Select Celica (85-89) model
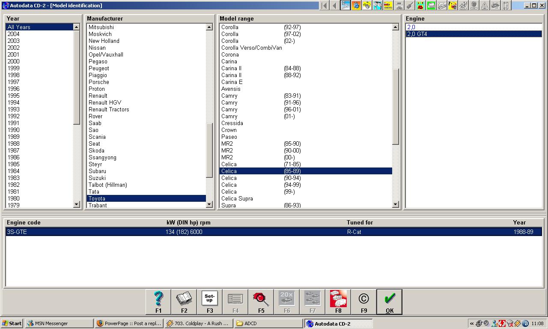 pyautogui.click(x=306, y=171)
